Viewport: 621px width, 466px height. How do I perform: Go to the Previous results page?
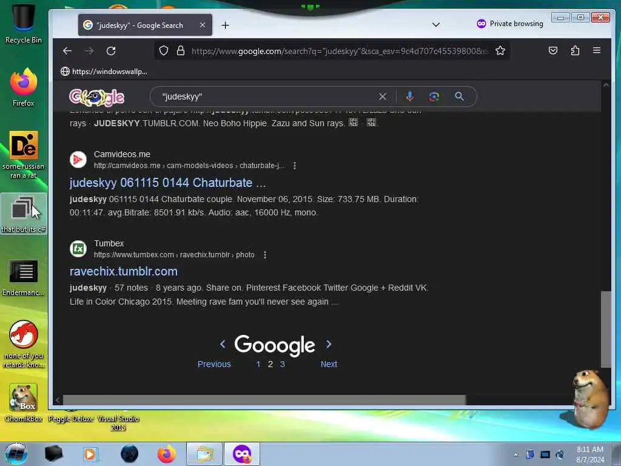pos(214,364)
